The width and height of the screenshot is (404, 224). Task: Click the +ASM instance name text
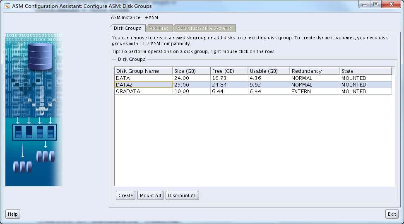pyautogui.click(x=151, y=17)
